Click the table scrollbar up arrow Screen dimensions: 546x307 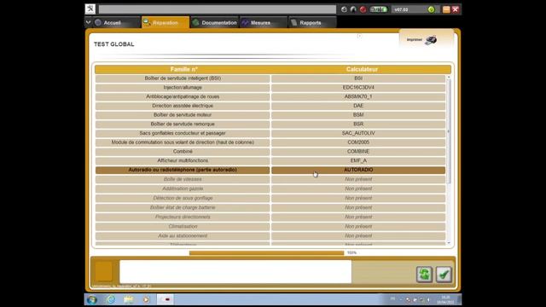point(449,78)
